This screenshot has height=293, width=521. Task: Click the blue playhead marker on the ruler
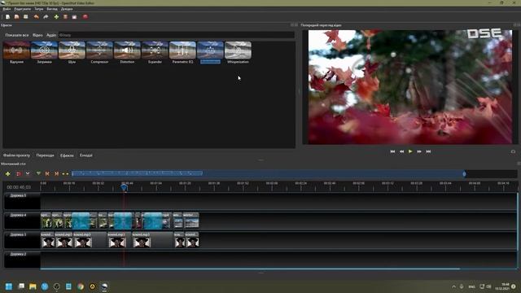(124, 188)
